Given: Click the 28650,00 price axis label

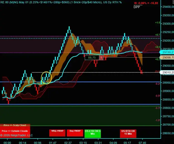Looking at the screenshot, I should click(x=168, y=133).
